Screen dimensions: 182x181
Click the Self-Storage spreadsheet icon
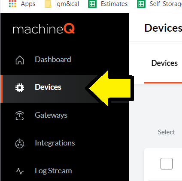pos(141,4)
